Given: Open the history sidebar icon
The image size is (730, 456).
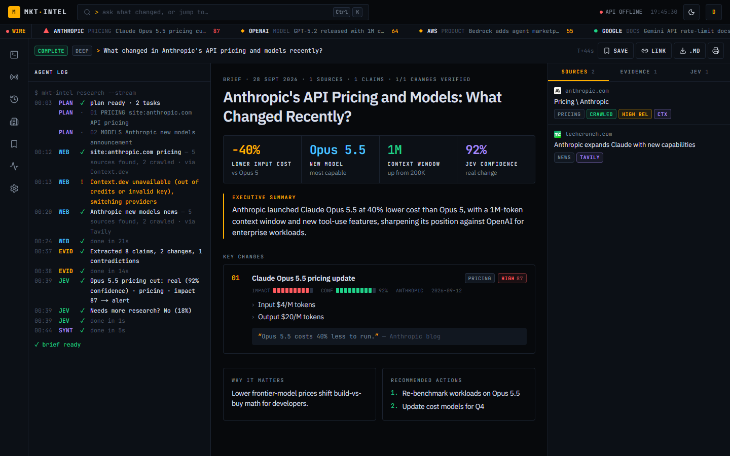Looking at the screenshot, I should click(14, 99).
